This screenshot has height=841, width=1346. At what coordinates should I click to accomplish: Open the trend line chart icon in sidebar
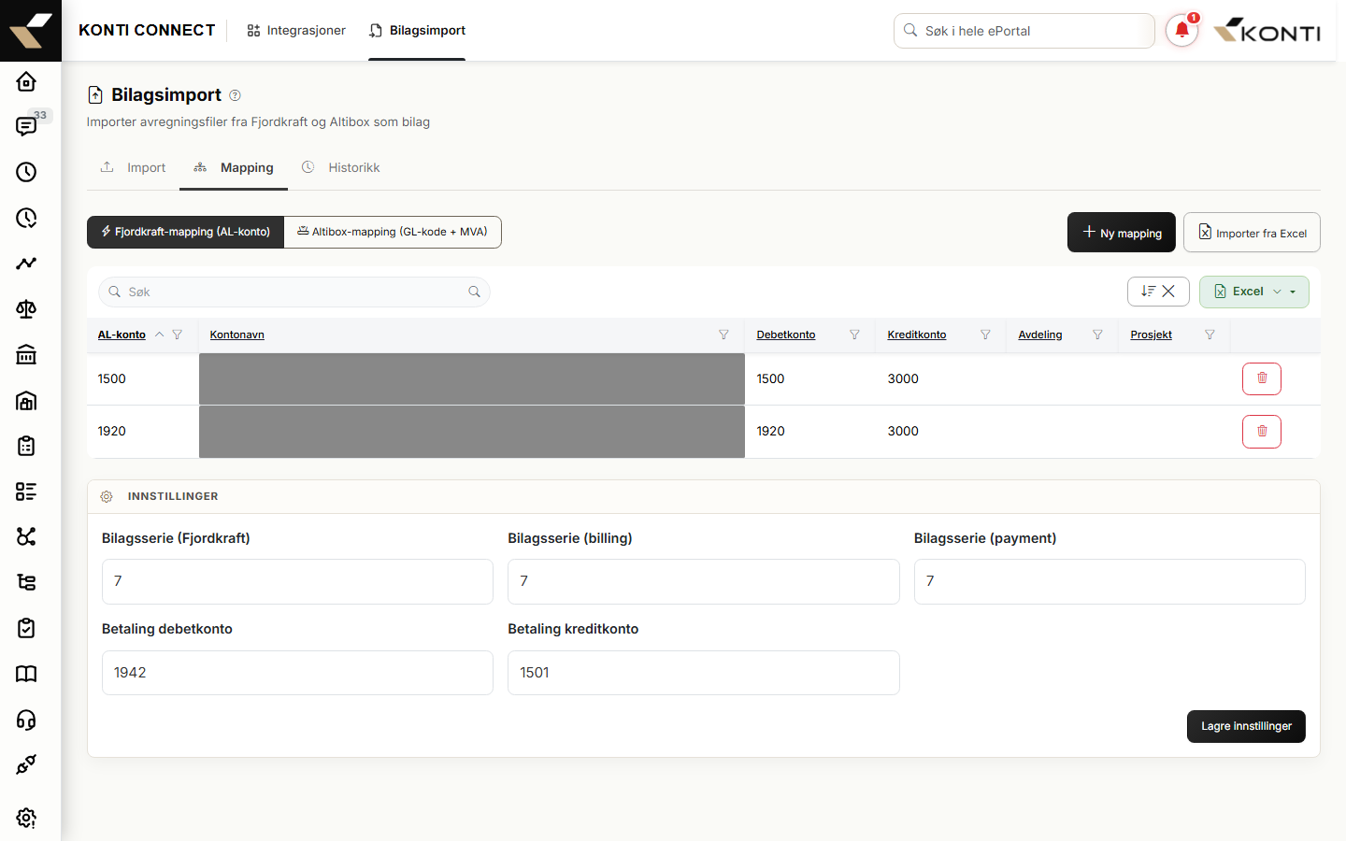tap(26, 264)
